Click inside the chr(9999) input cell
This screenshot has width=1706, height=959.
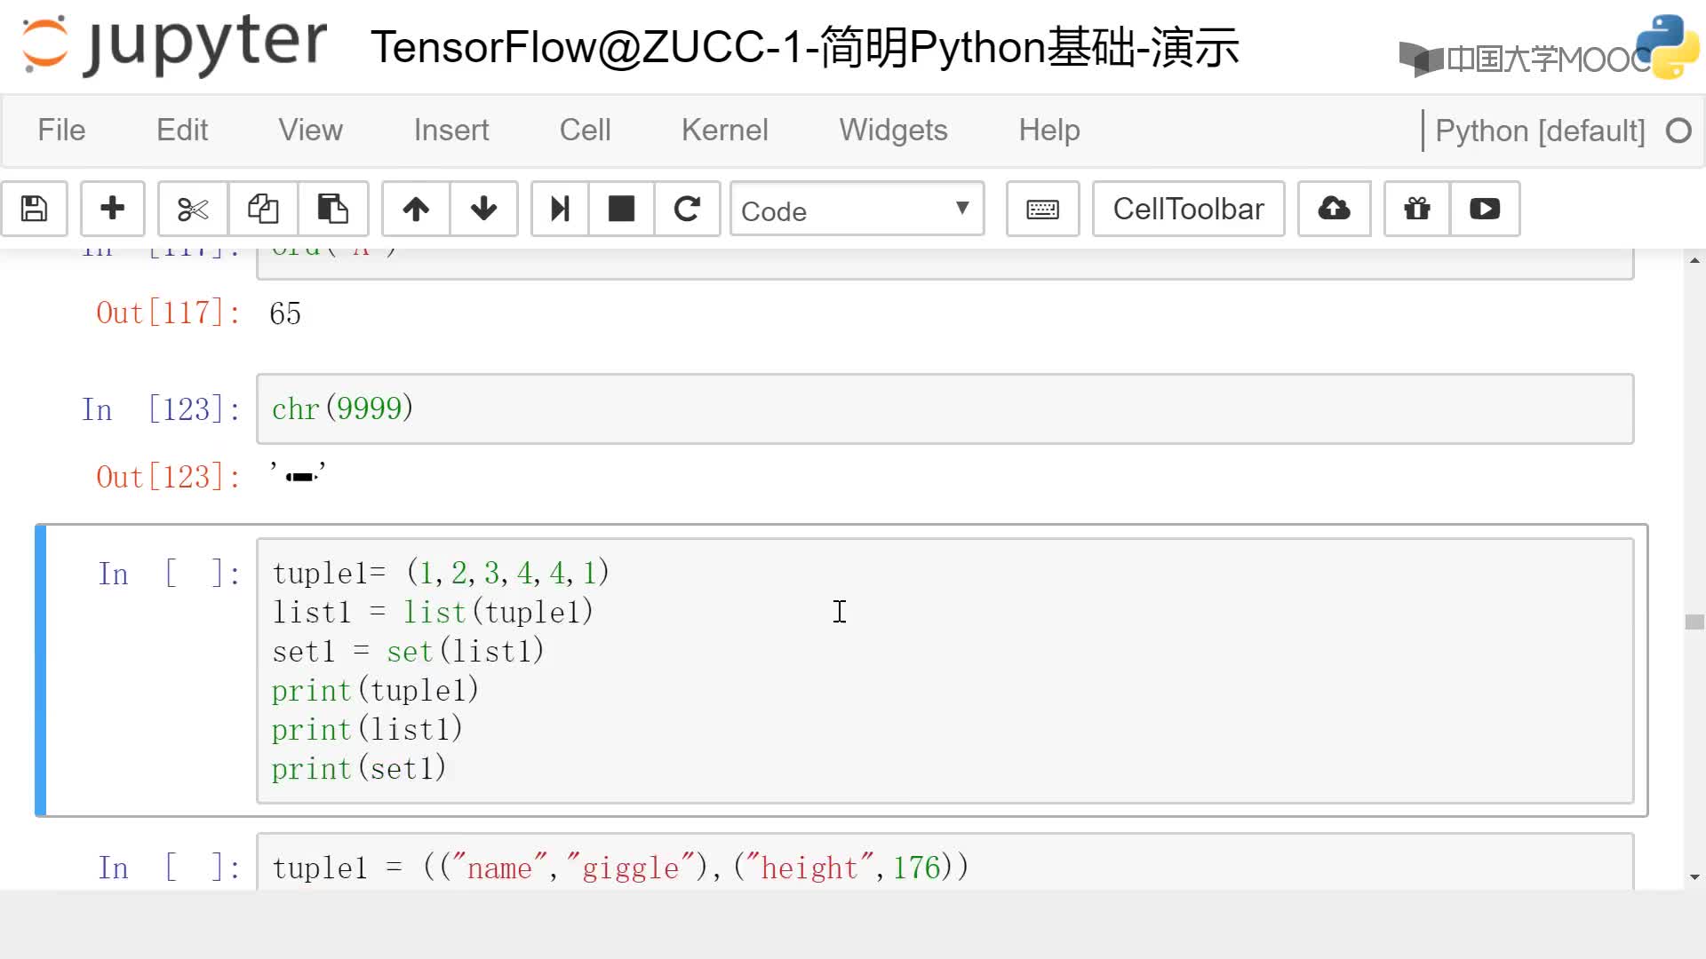click(945, 408)
